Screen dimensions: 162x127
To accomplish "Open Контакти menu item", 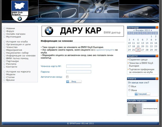I will pos(12,67).
